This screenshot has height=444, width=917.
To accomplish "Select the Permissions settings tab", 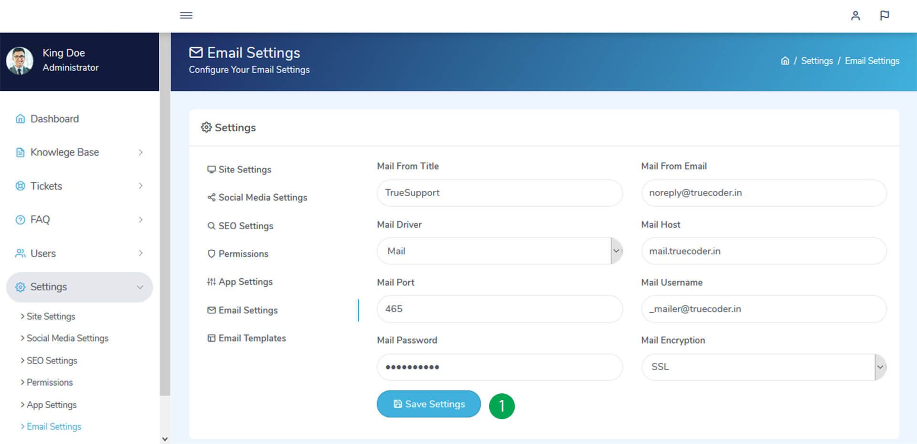I will coord(243,254).
